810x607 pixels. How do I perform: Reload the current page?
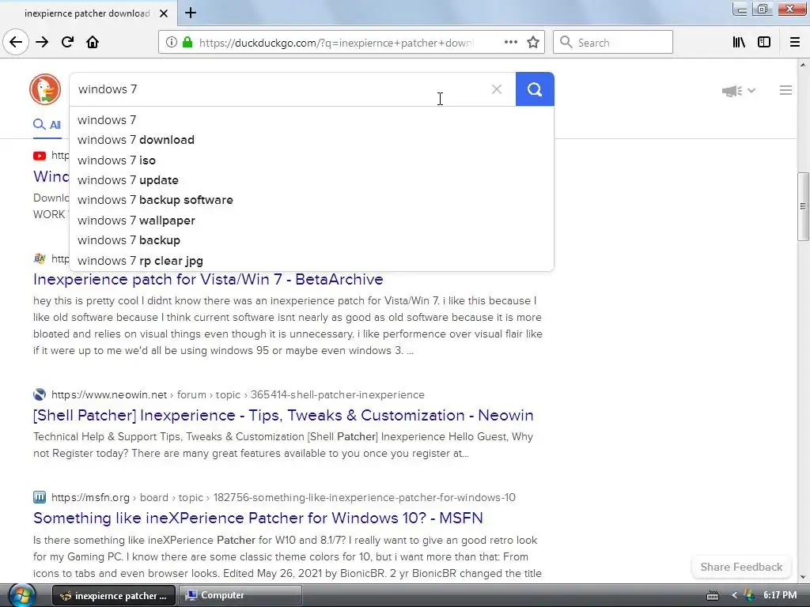[67, 42]
